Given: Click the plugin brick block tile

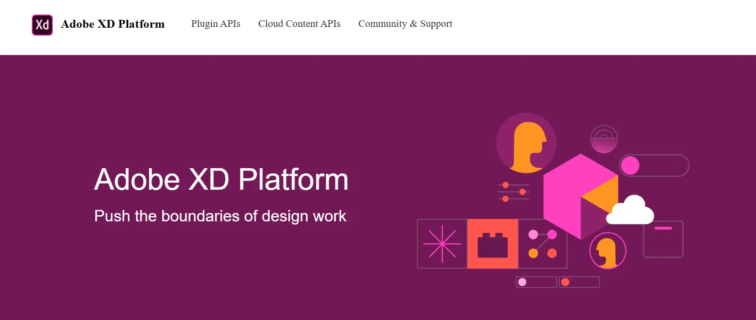Looking at the screenshot, I should 493,244.
